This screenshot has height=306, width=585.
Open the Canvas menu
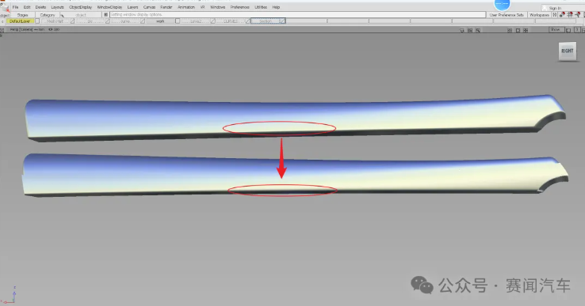pos(149,7)
